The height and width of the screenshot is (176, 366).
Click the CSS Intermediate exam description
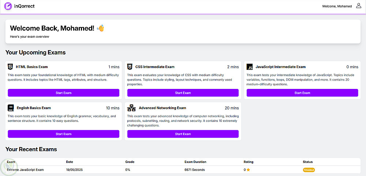(179, 80)
